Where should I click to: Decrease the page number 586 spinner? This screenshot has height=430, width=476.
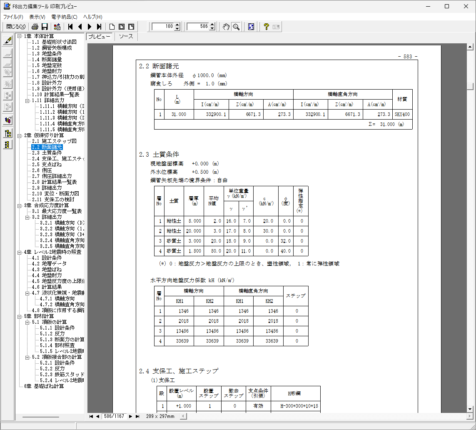click(x=212, y=29)
